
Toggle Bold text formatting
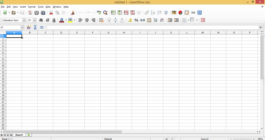pyautogui.click(x=41, y=20)
